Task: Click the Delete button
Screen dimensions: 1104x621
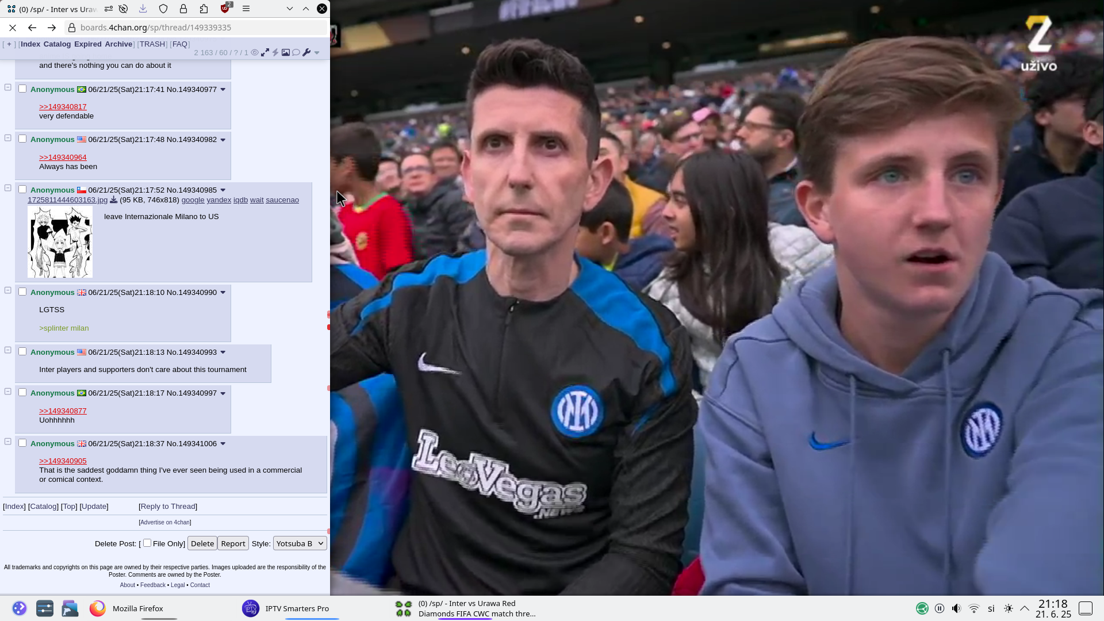Action: pos(202,543)
